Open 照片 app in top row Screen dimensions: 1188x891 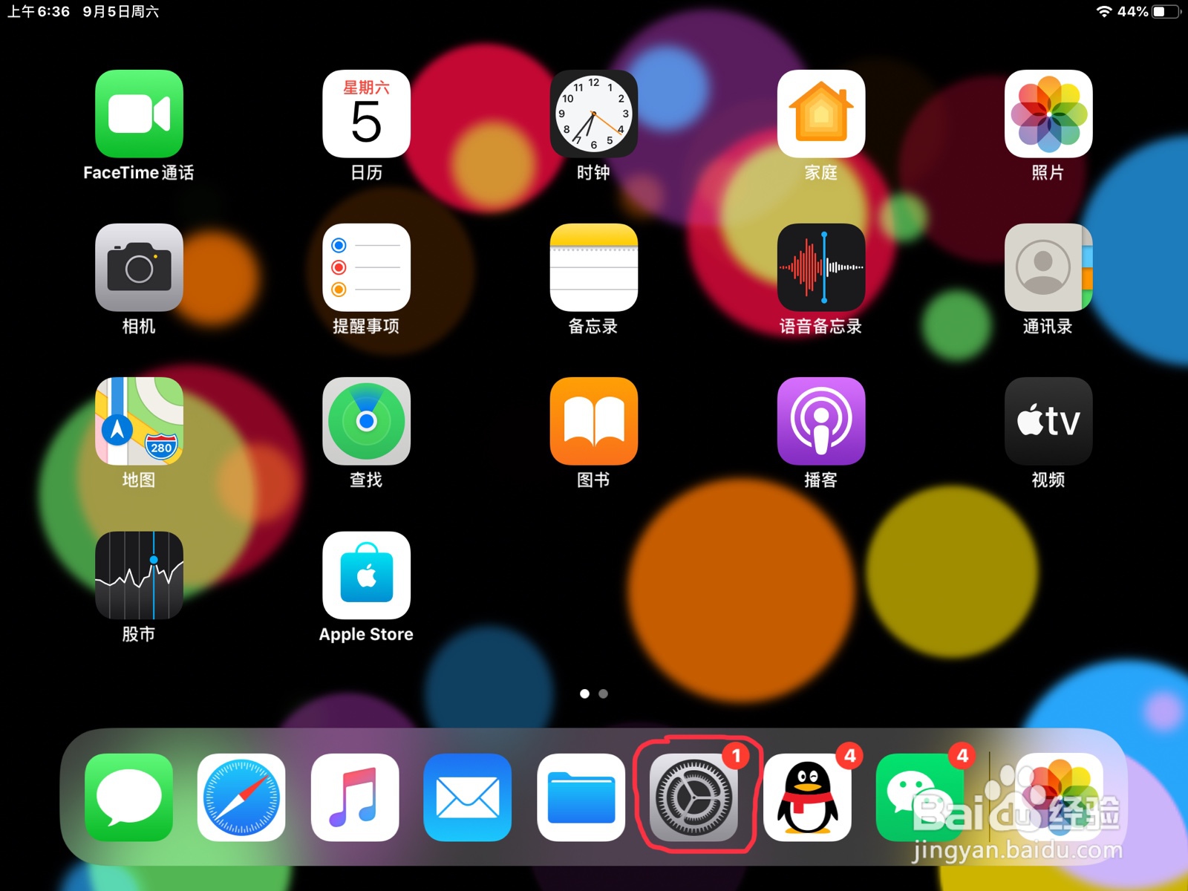coord(1048,114)
